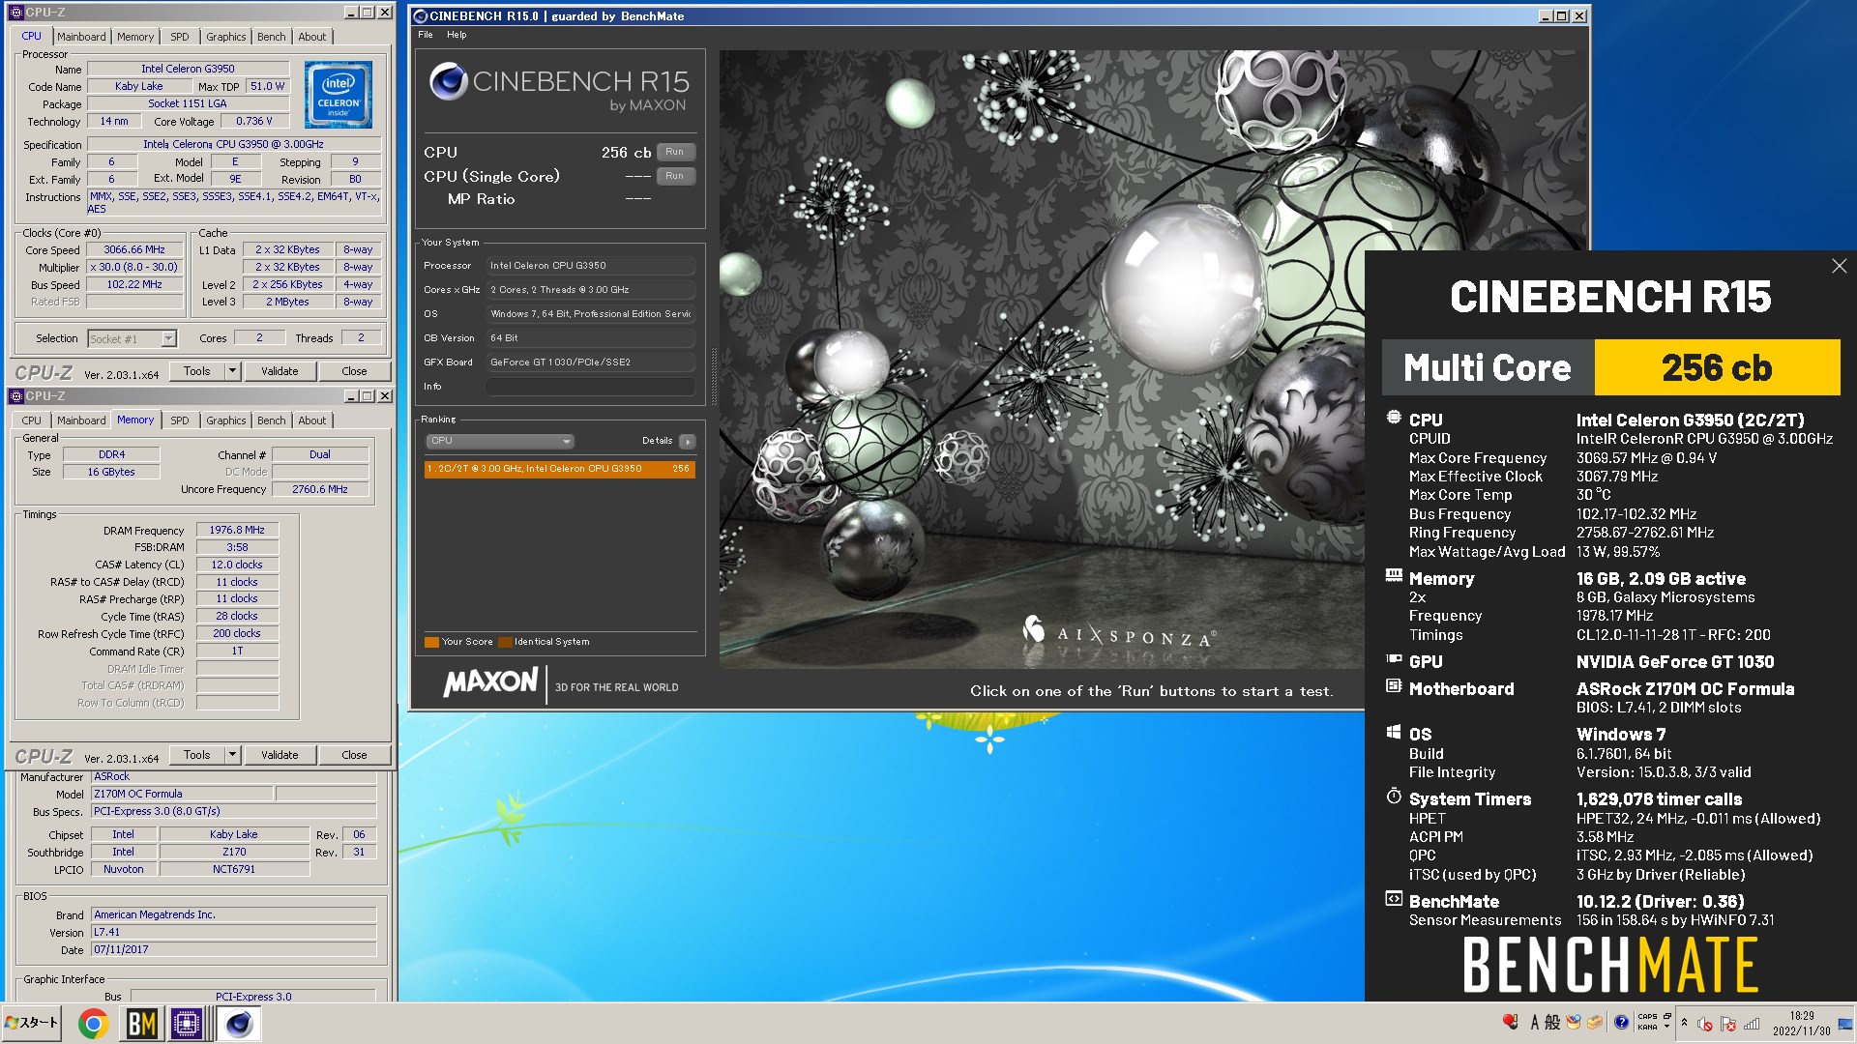
Task: Open the IME pad icon
Action: pos(1574,1023)
